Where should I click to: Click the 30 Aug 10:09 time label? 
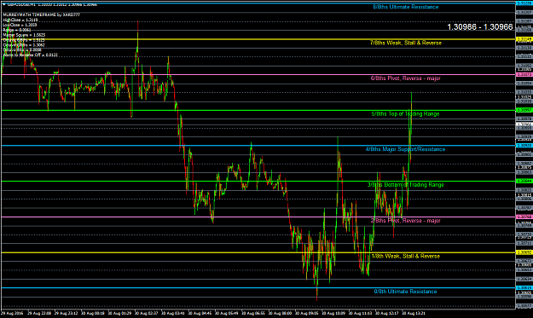coord(333,313)
